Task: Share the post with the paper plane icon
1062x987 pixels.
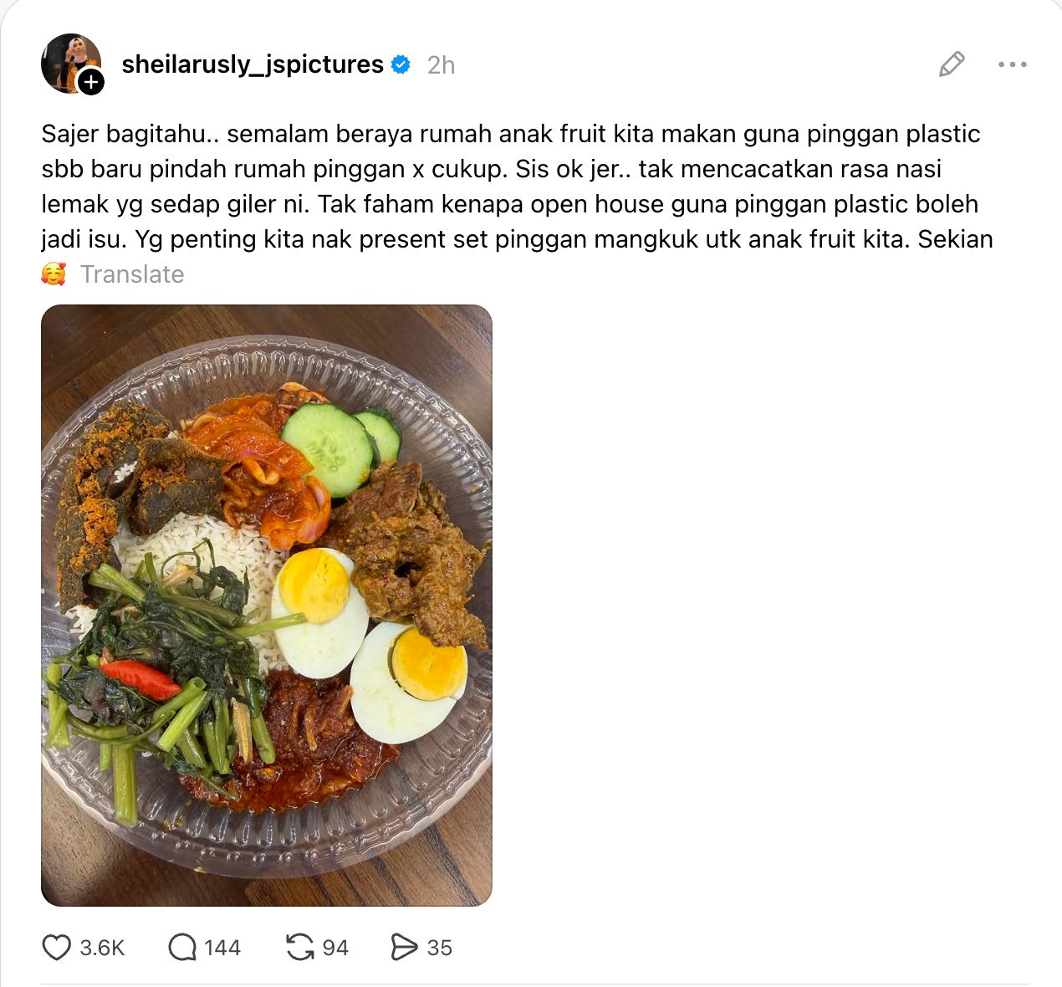Action: [x=404, y=948]
